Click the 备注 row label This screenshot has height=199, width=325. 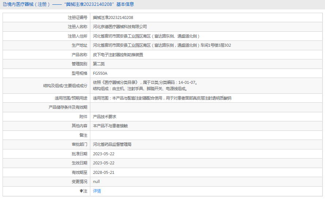[83, 135]
